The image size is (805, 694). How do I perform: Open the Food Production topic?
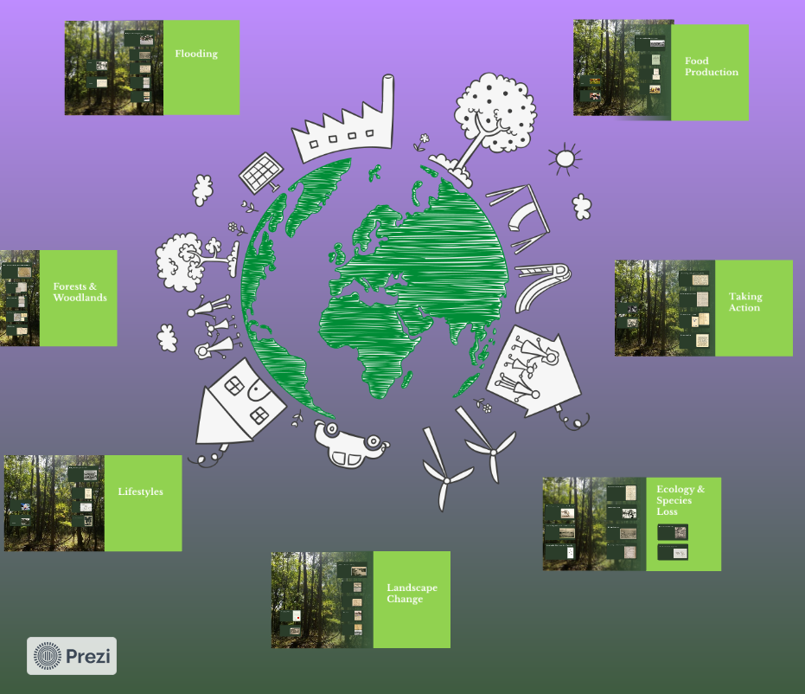pos(711,67)
